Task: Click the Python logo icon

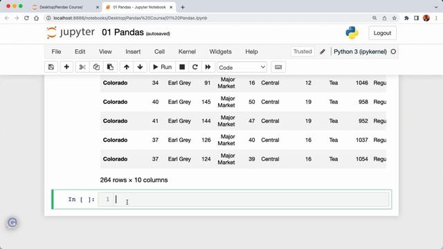Action: coord(352,33)
